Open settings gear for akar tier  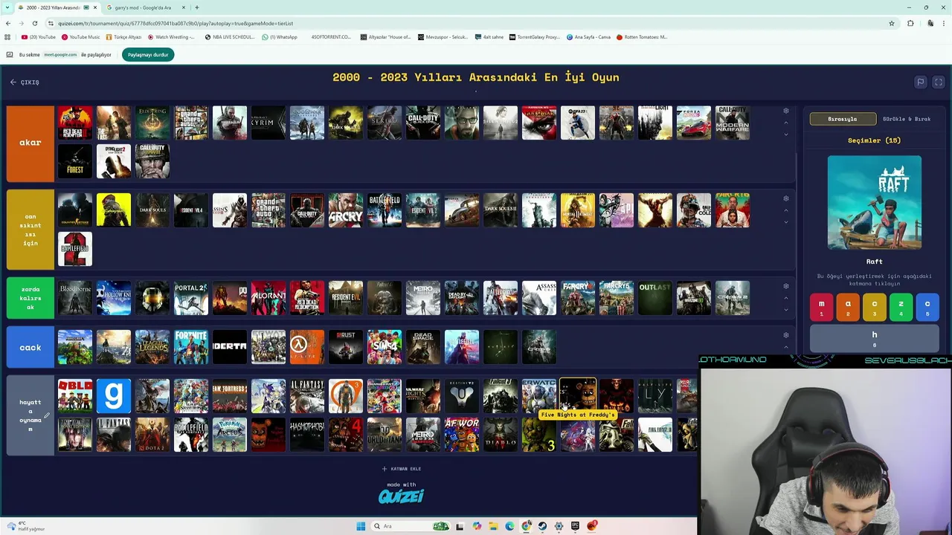click(786, 111)
